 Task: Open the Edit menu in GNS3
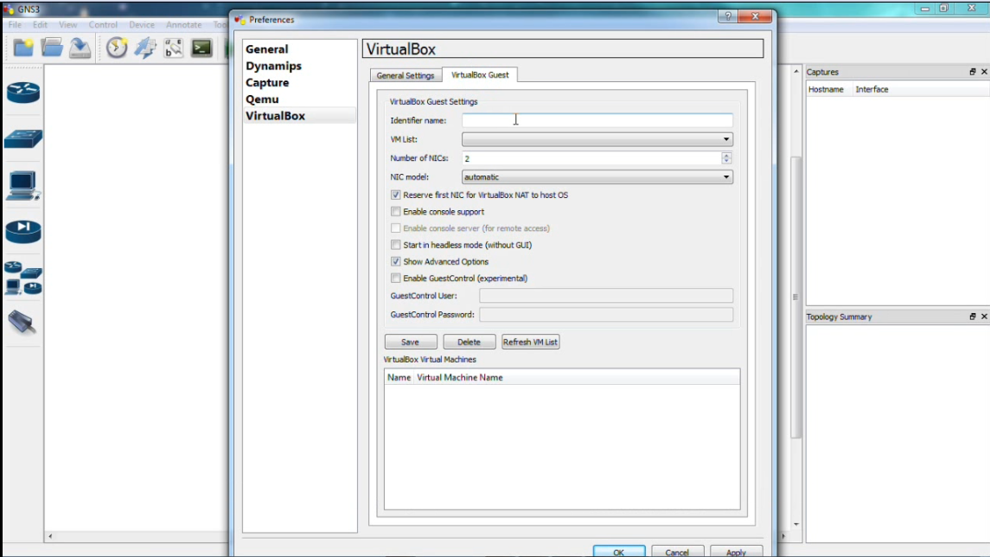tap(40, 24)
